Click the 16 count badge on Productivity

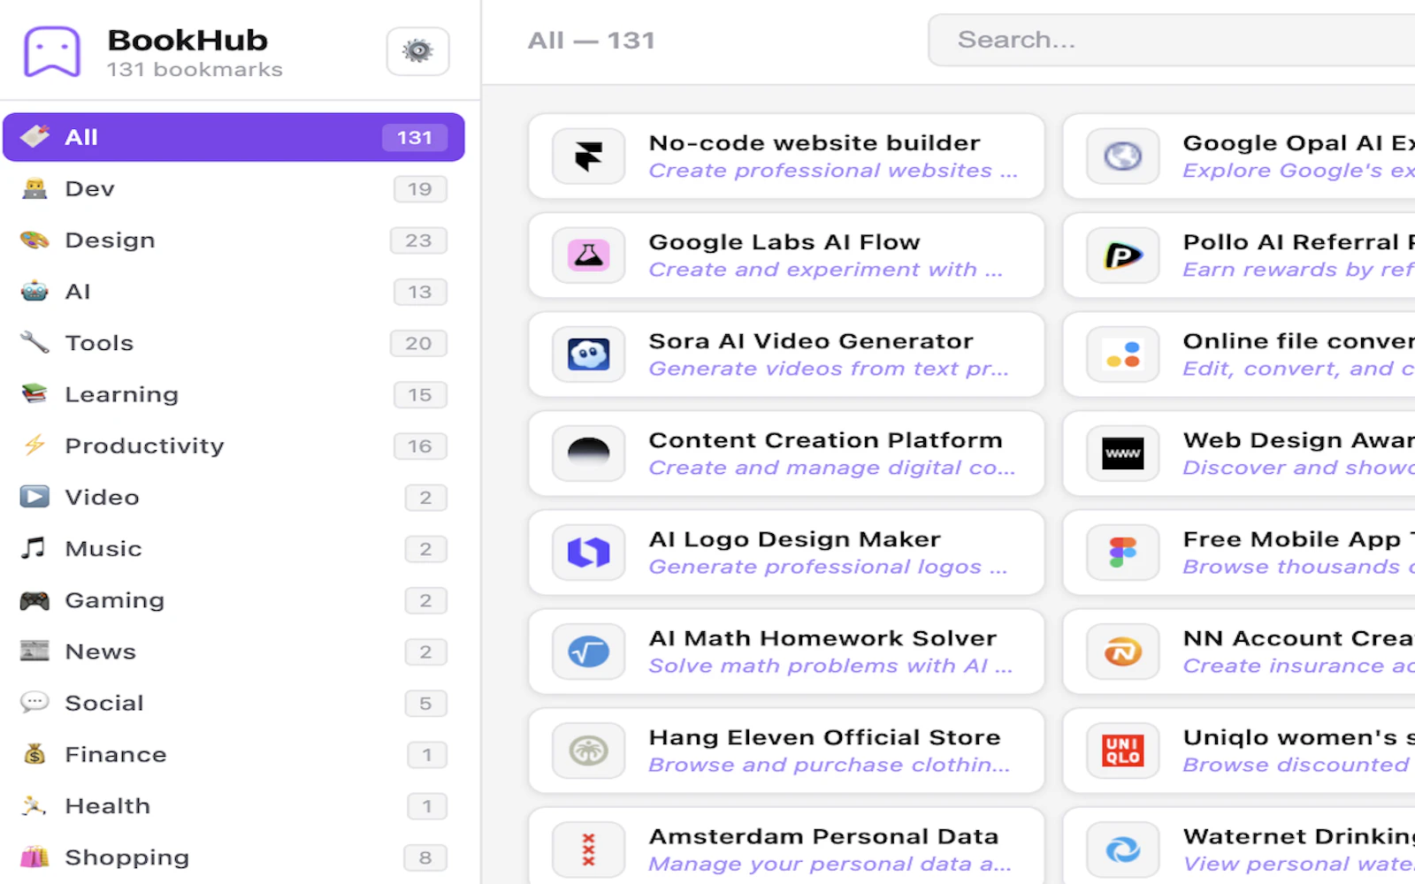tap(420, 446)
